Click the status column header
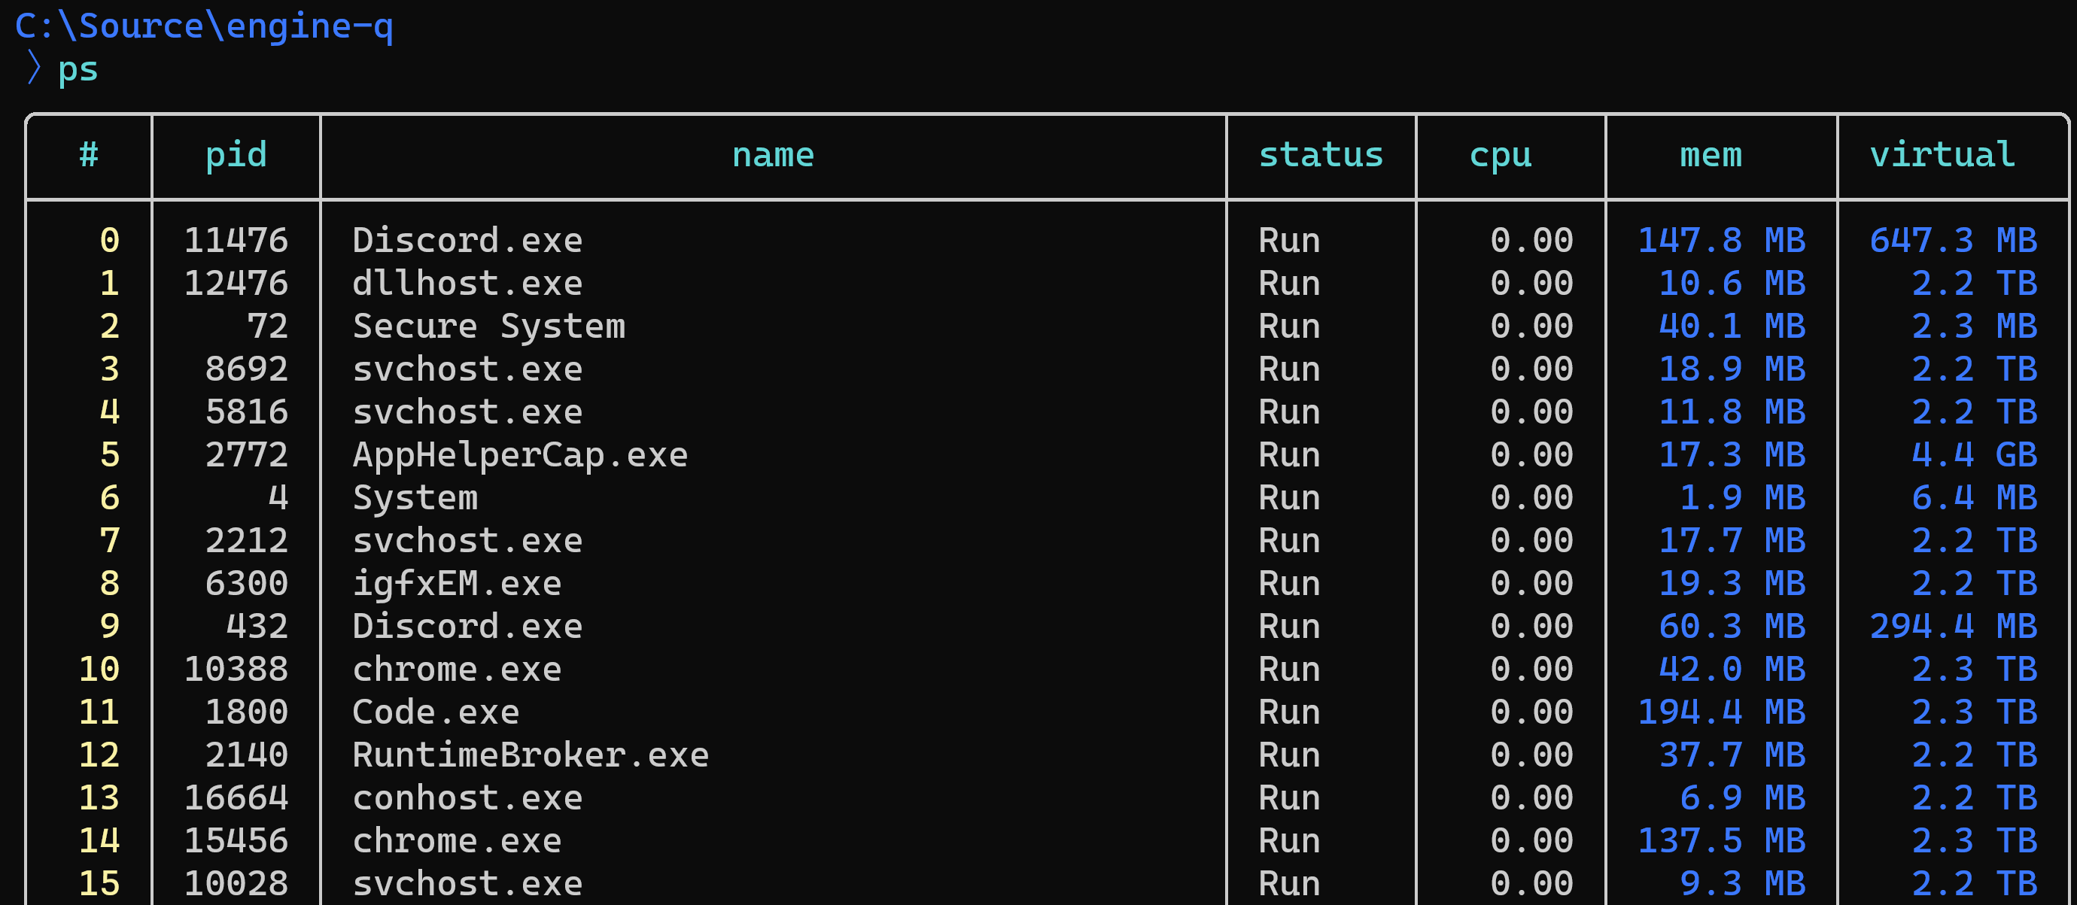 [1321, 155]
